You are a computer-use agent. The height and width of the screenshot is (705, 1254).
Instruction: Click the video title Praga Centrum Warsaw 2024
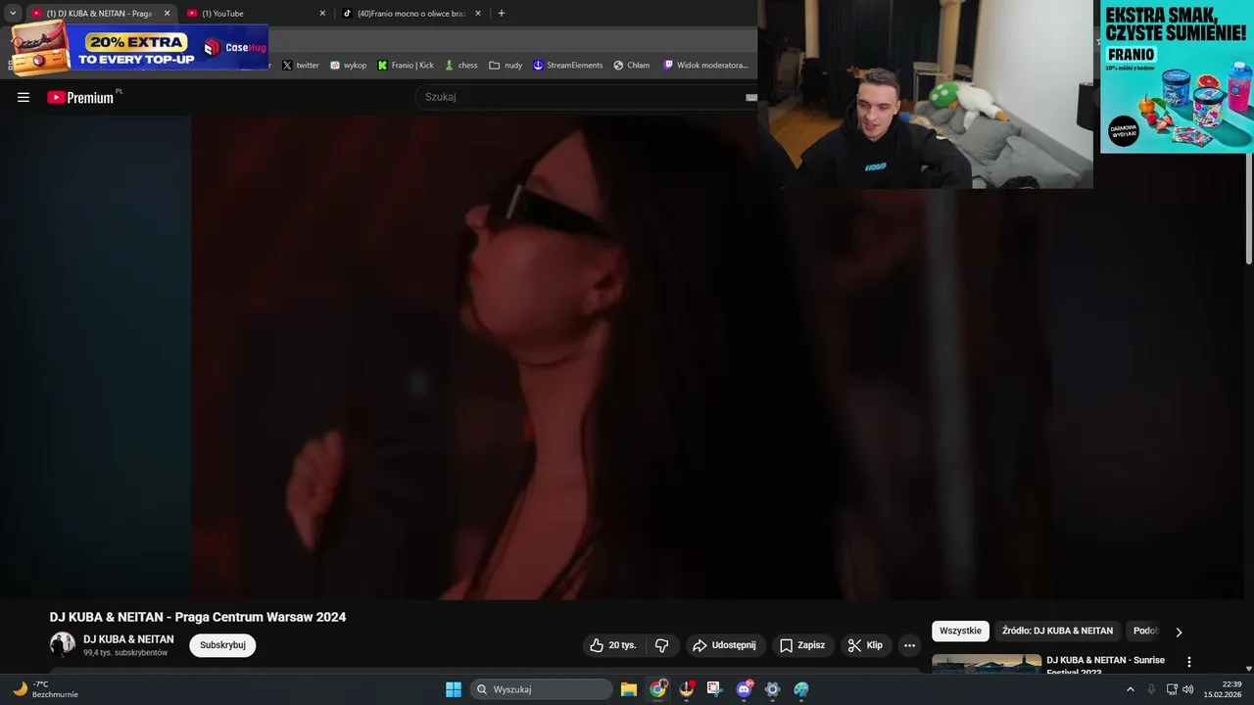198,617
